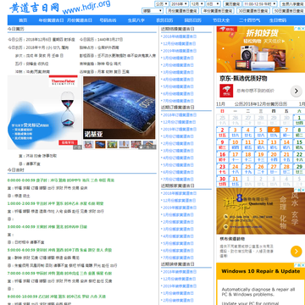Open the 首页 menu item

pos(23,20)
